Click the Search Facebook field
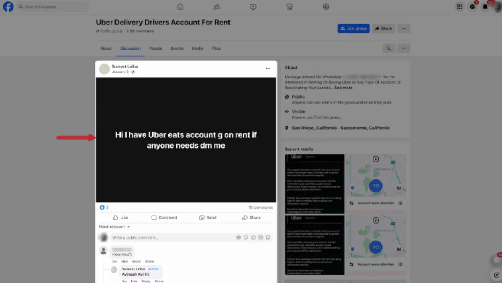 click(53, 7)
